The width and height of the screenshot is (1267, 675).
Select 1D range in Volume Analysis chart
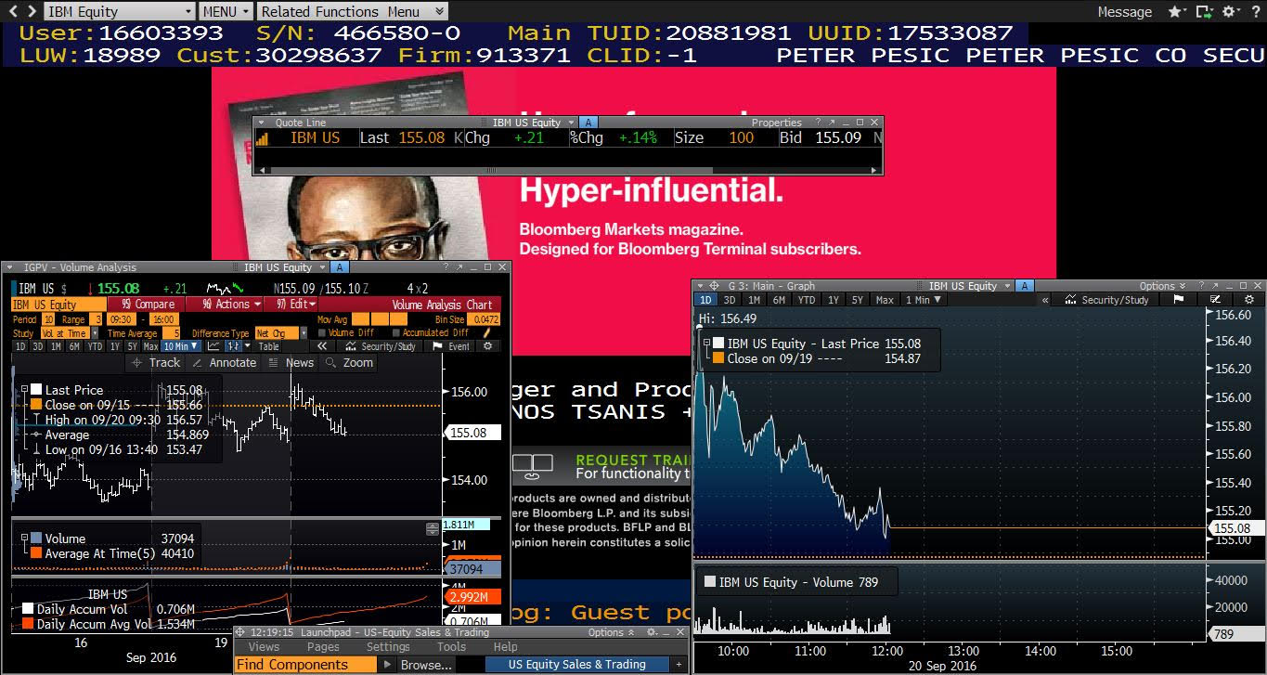[20, 346]
